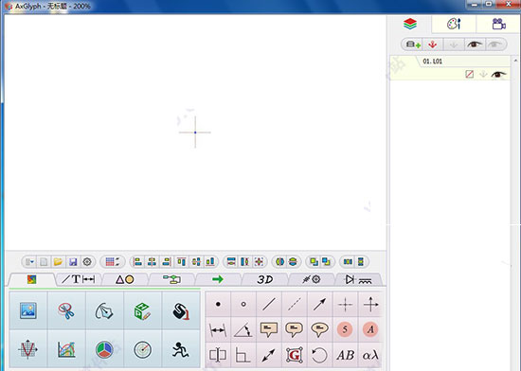521x371 pixels.
Task: Choose the double-headed diagonal arrow tool
Action: (x=269, y=355)
